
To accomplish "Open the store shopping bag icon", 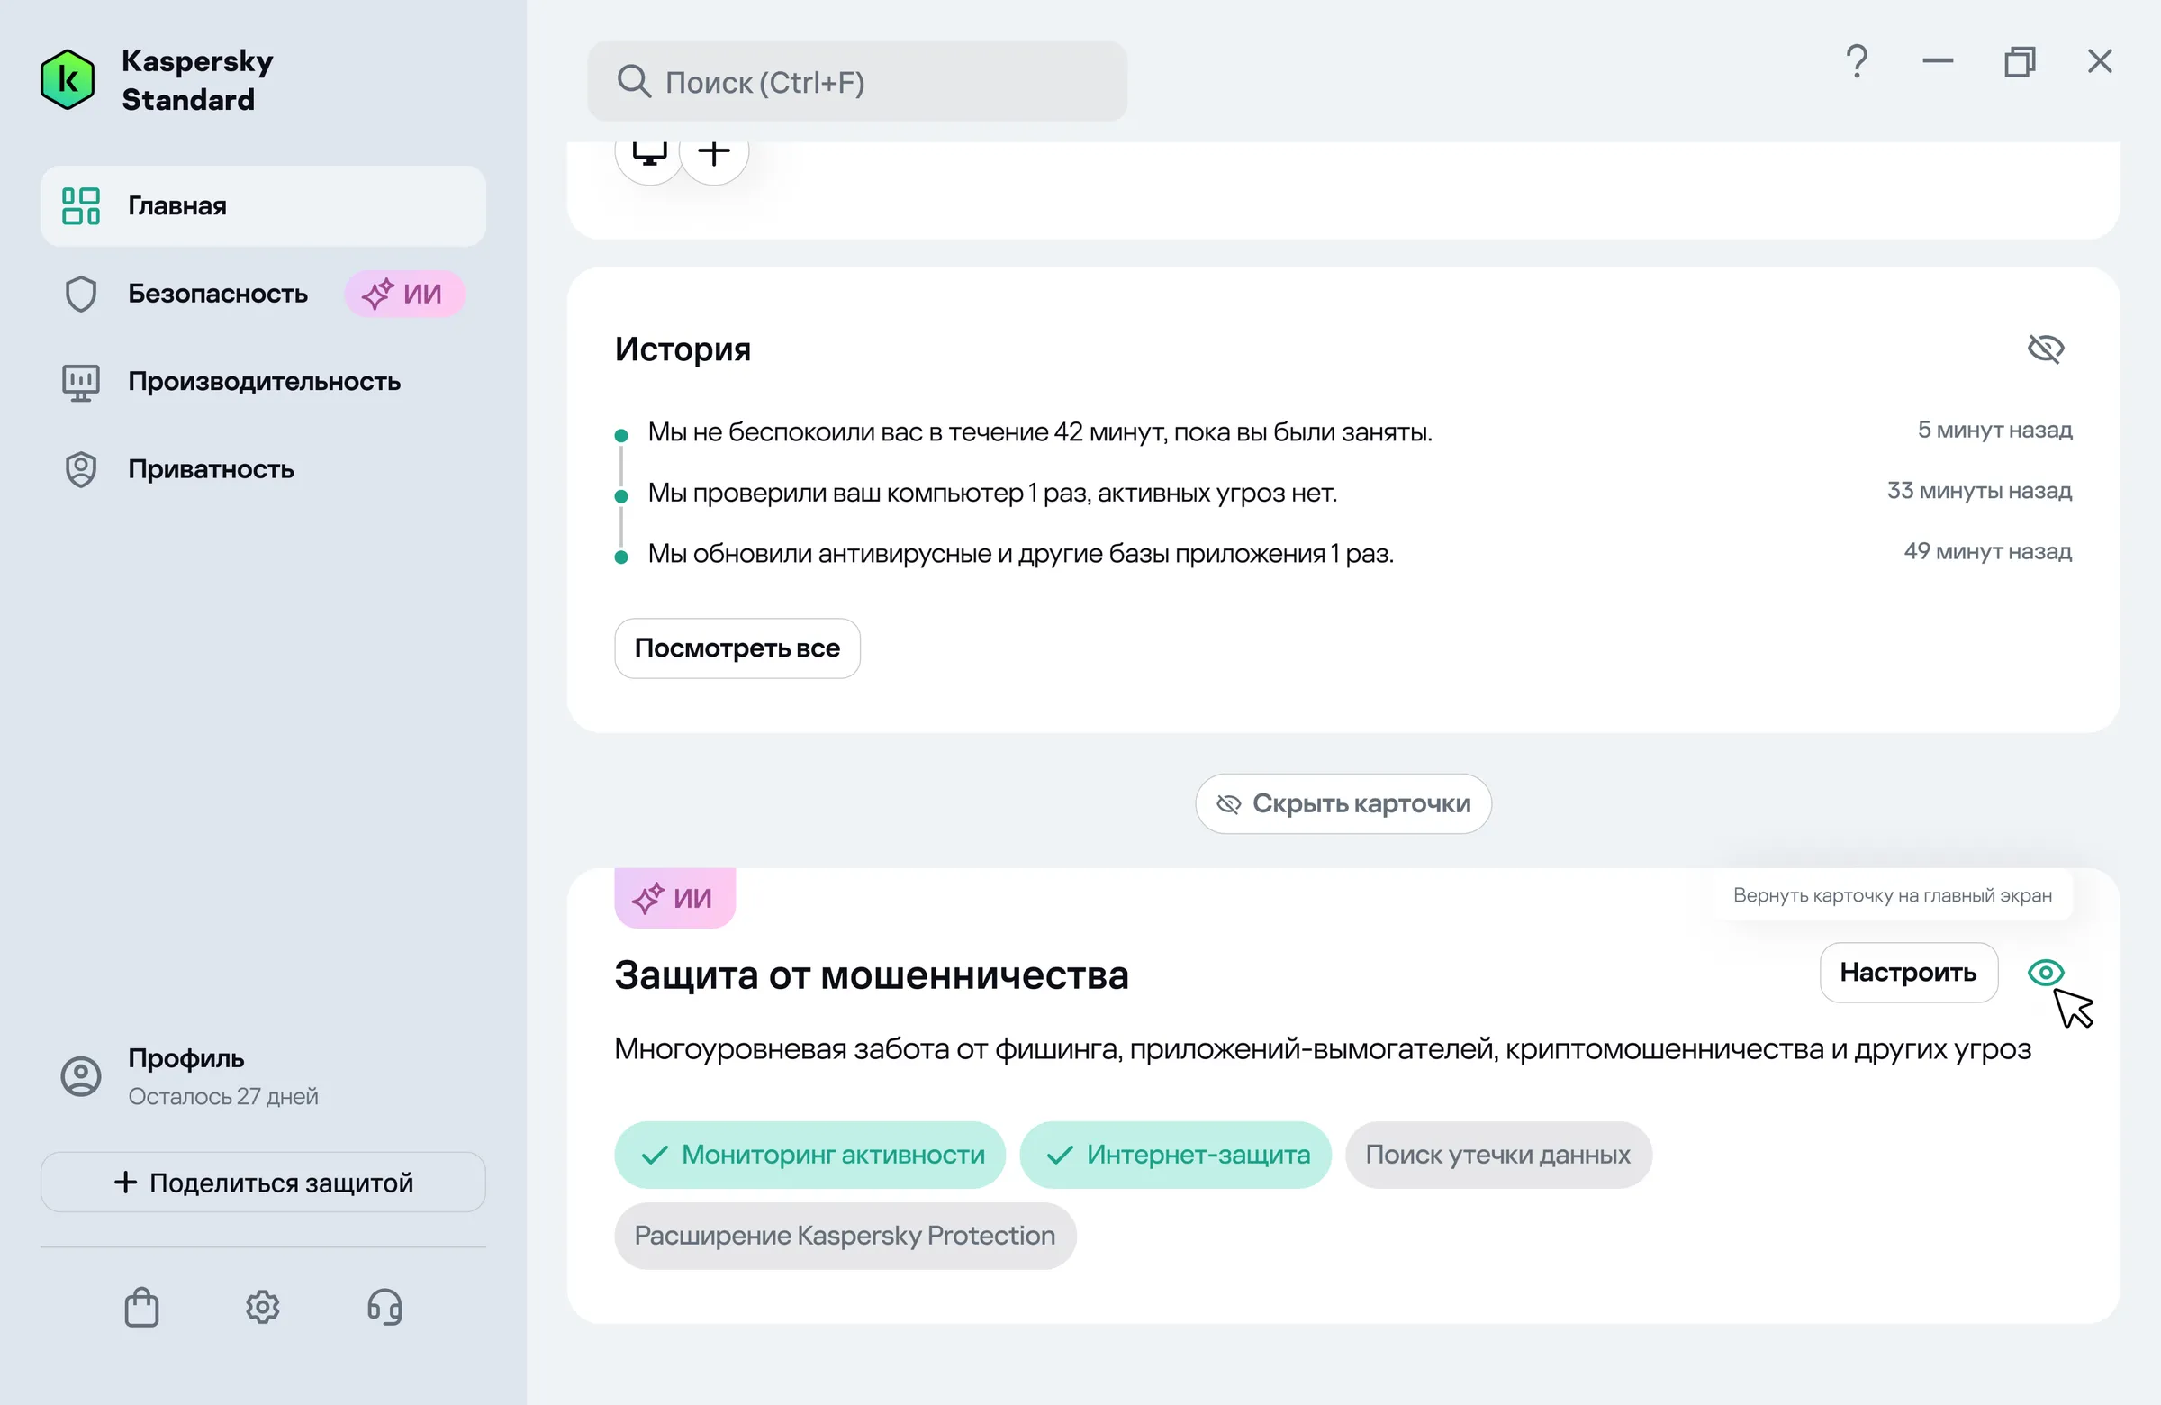I will 141,1308.
